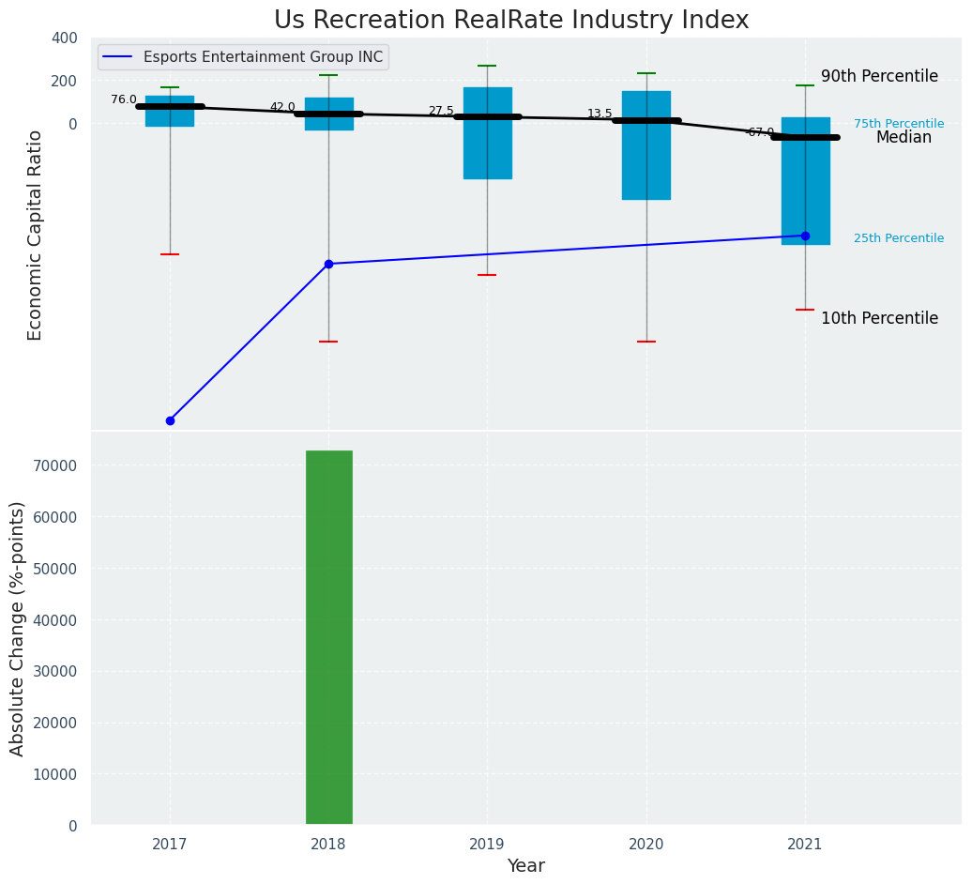Select the 2017 blue data point
Screen dimensions: 972x884
click(x=170, y=420)
